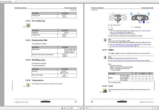Click the Fig. 16 Towing device caption

pyautogui.click(x=114, y=25)
